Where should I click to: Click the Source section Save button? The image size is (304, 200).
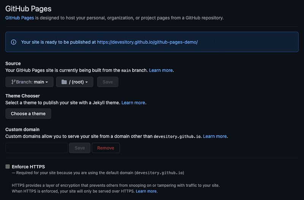[x=108, y=82]
